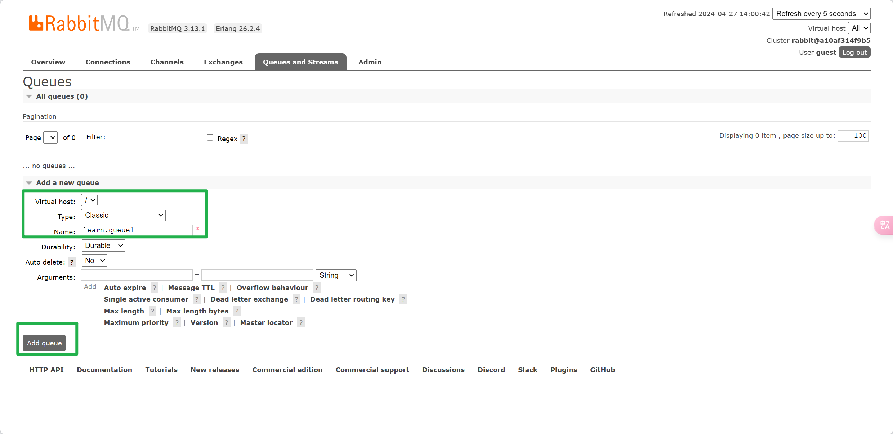Open help icon for Auto delete
Screen dimensions: 893x434
pos(72,262)
